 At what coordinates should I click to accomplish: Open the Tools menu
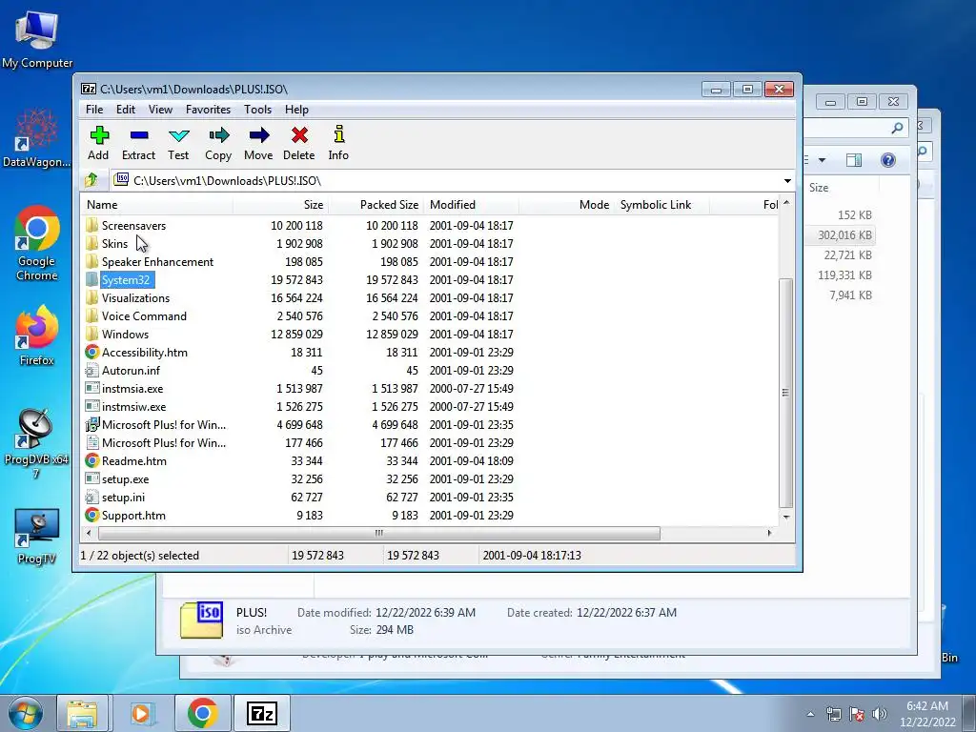click(x=257, y=110)
